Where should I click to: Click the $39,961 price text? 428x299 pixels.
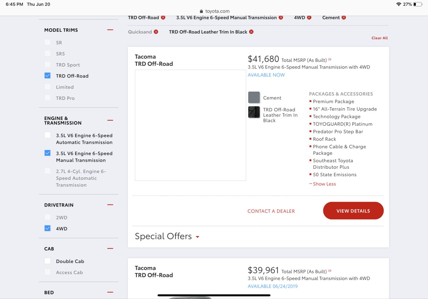(263, 270)
